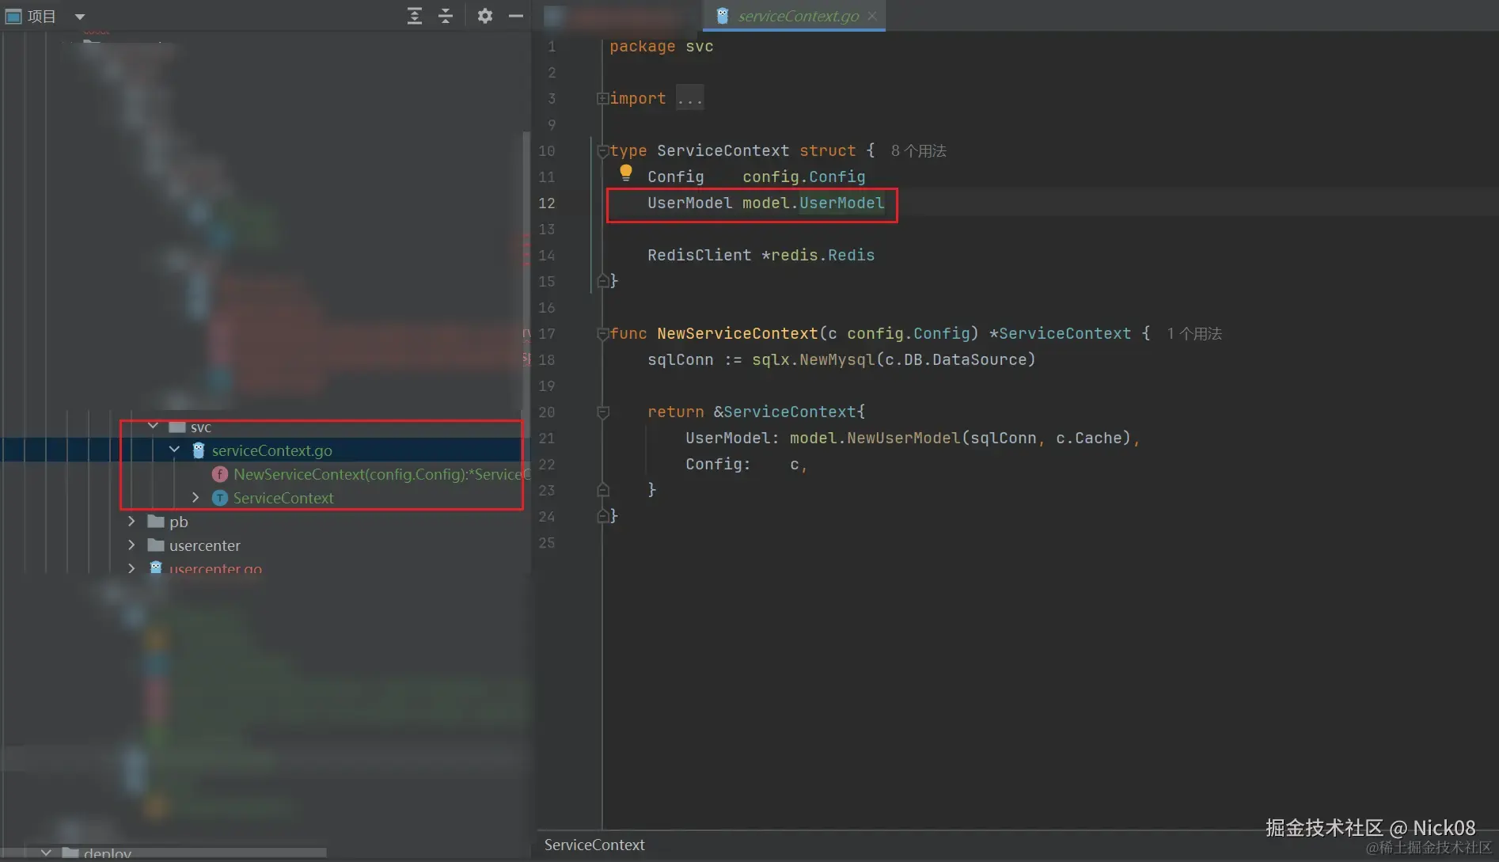The height and width of the screenshot is (862, 1499).
Task: Click sqlx.NewMysql call on line 18
Action: (x=814, y=359)
